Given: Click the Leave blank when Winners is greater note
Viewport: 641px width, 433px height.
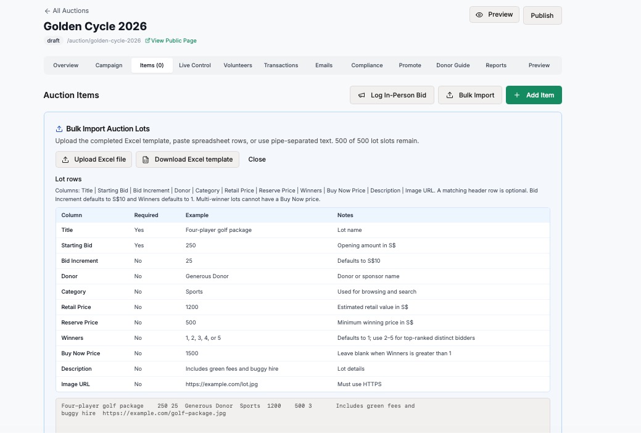Looking at the screenshot, I should 394,353.
